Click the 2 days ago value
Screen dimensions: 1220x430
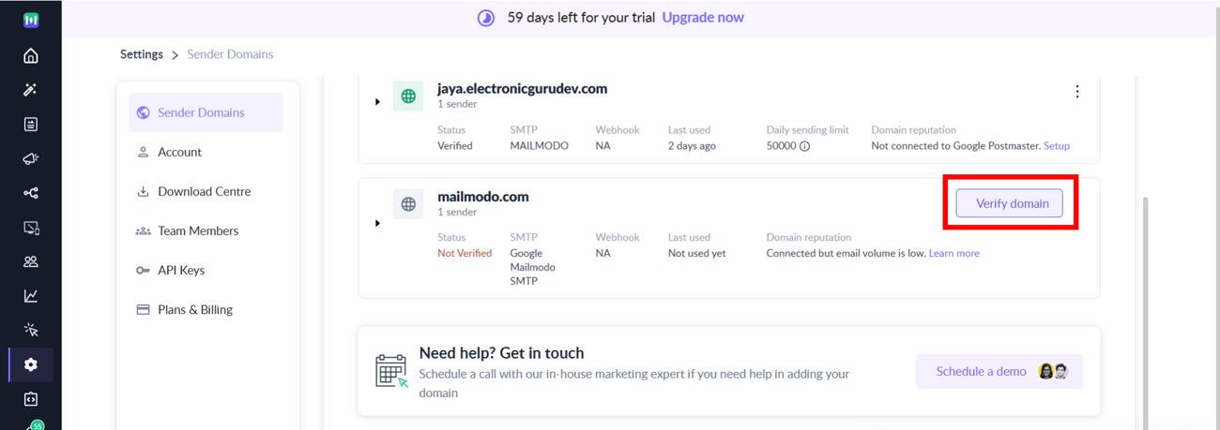(x=692, y=146)
